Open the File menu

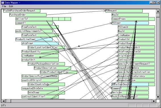[x=4, y=6]
